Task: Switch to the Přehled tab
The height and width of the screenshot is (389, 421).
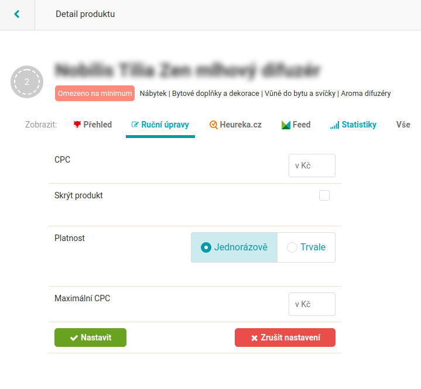Action: pos(93,125)
